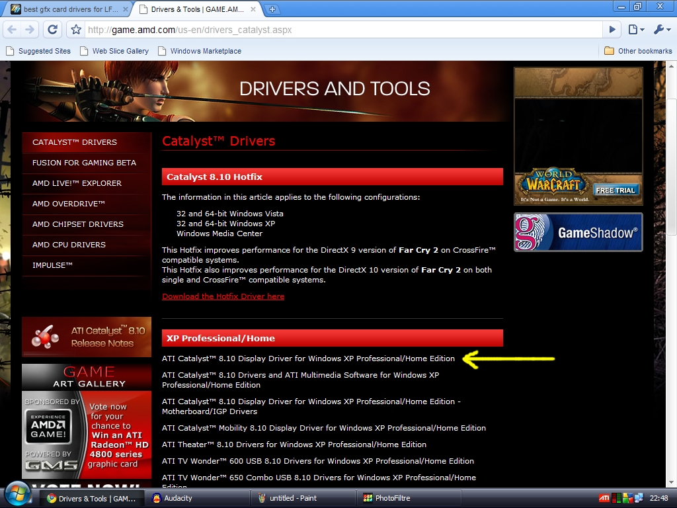
Task: Click the XP Professional/Home section heading
Action: 333,338
